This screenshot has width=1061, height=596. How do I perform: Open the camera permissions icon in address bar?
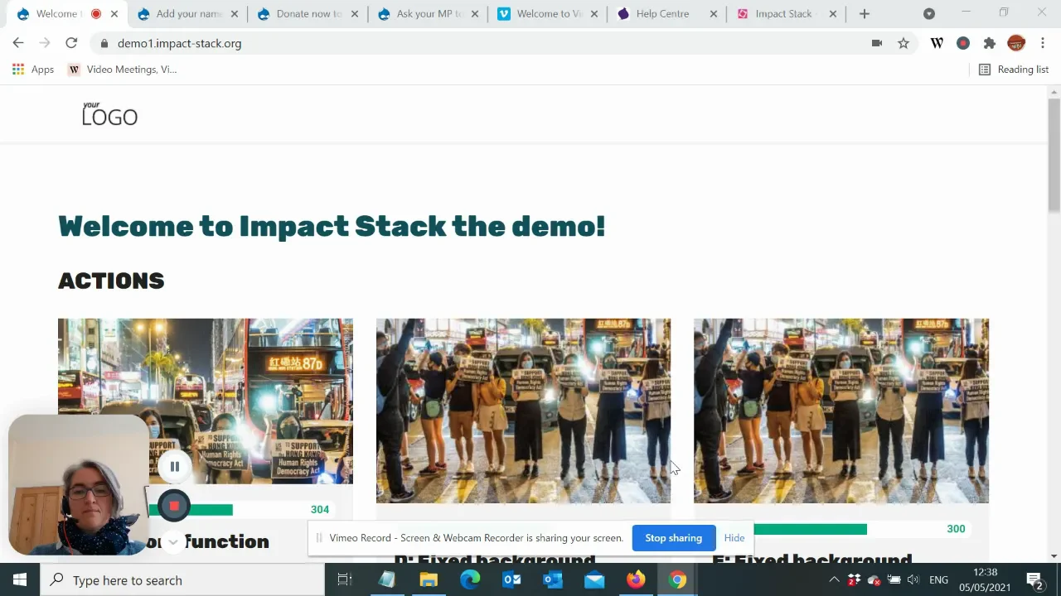(877, 43)
